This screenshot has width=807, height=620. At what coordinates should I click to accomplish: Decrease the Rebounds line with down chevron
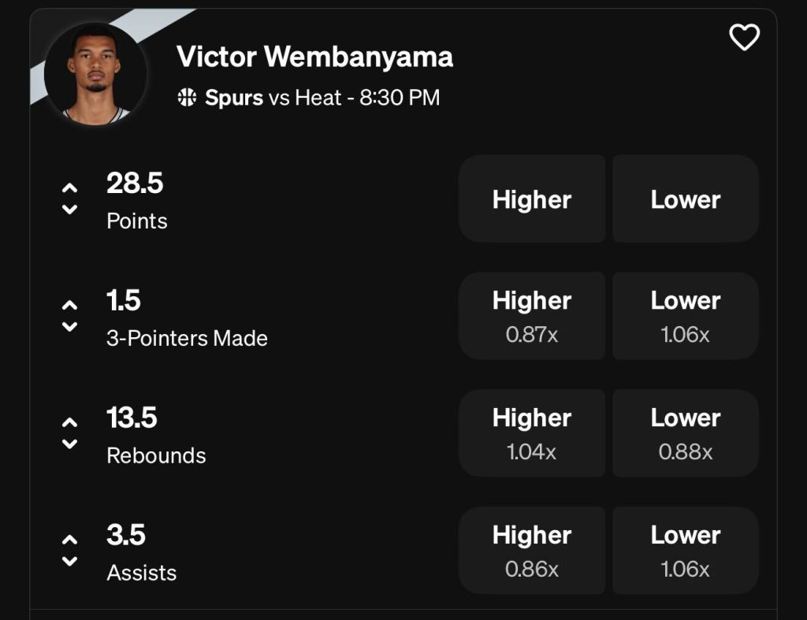click(69, 444)
